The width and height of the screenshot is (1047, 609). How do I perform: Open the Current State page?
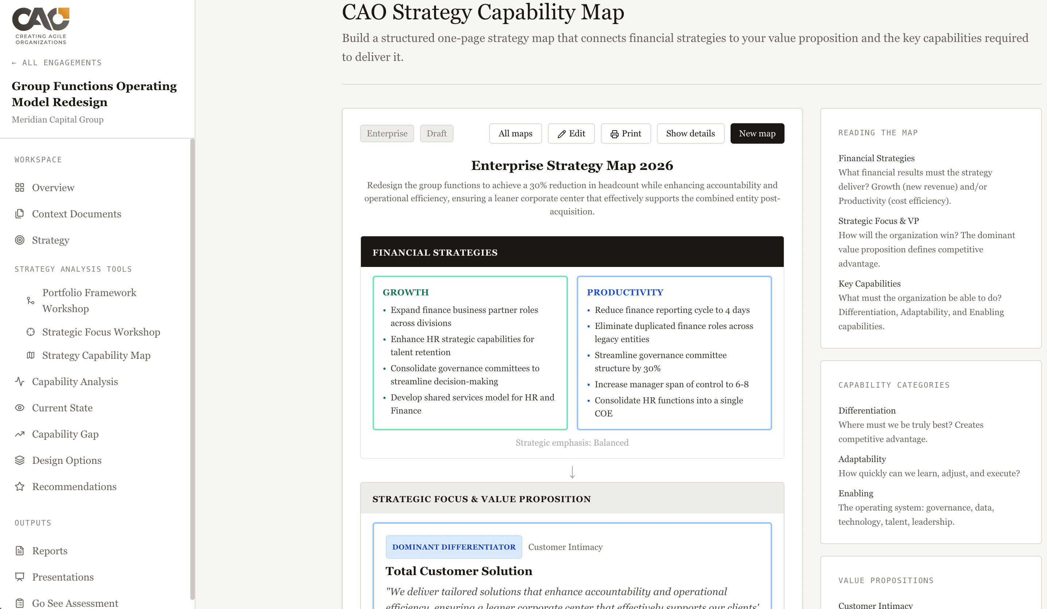pos(62,408)
